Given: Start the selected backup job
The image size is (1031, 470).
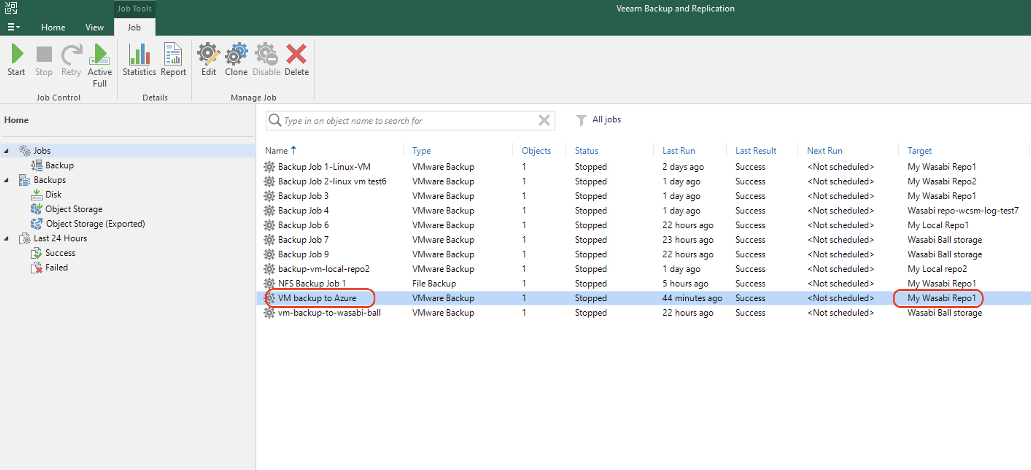Looking at the screenshot, I should coord(16,59).
